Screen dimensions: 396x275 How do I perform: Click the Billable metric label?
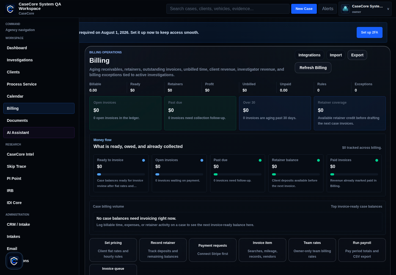pyautogui.click(x=95, y=84)
